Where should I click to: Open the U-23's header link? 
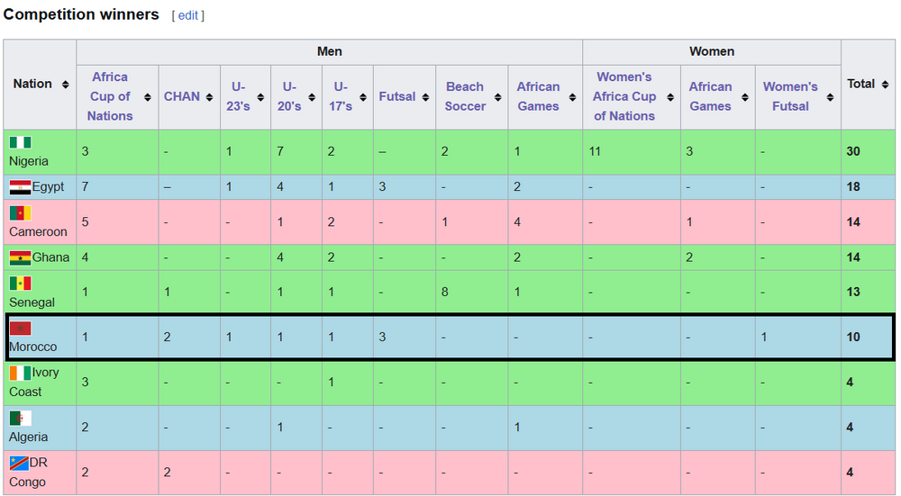tap(238, 96)
